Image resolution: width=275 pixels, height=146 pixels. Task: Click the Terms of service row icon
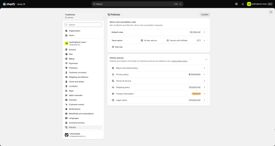coord(113,81)
